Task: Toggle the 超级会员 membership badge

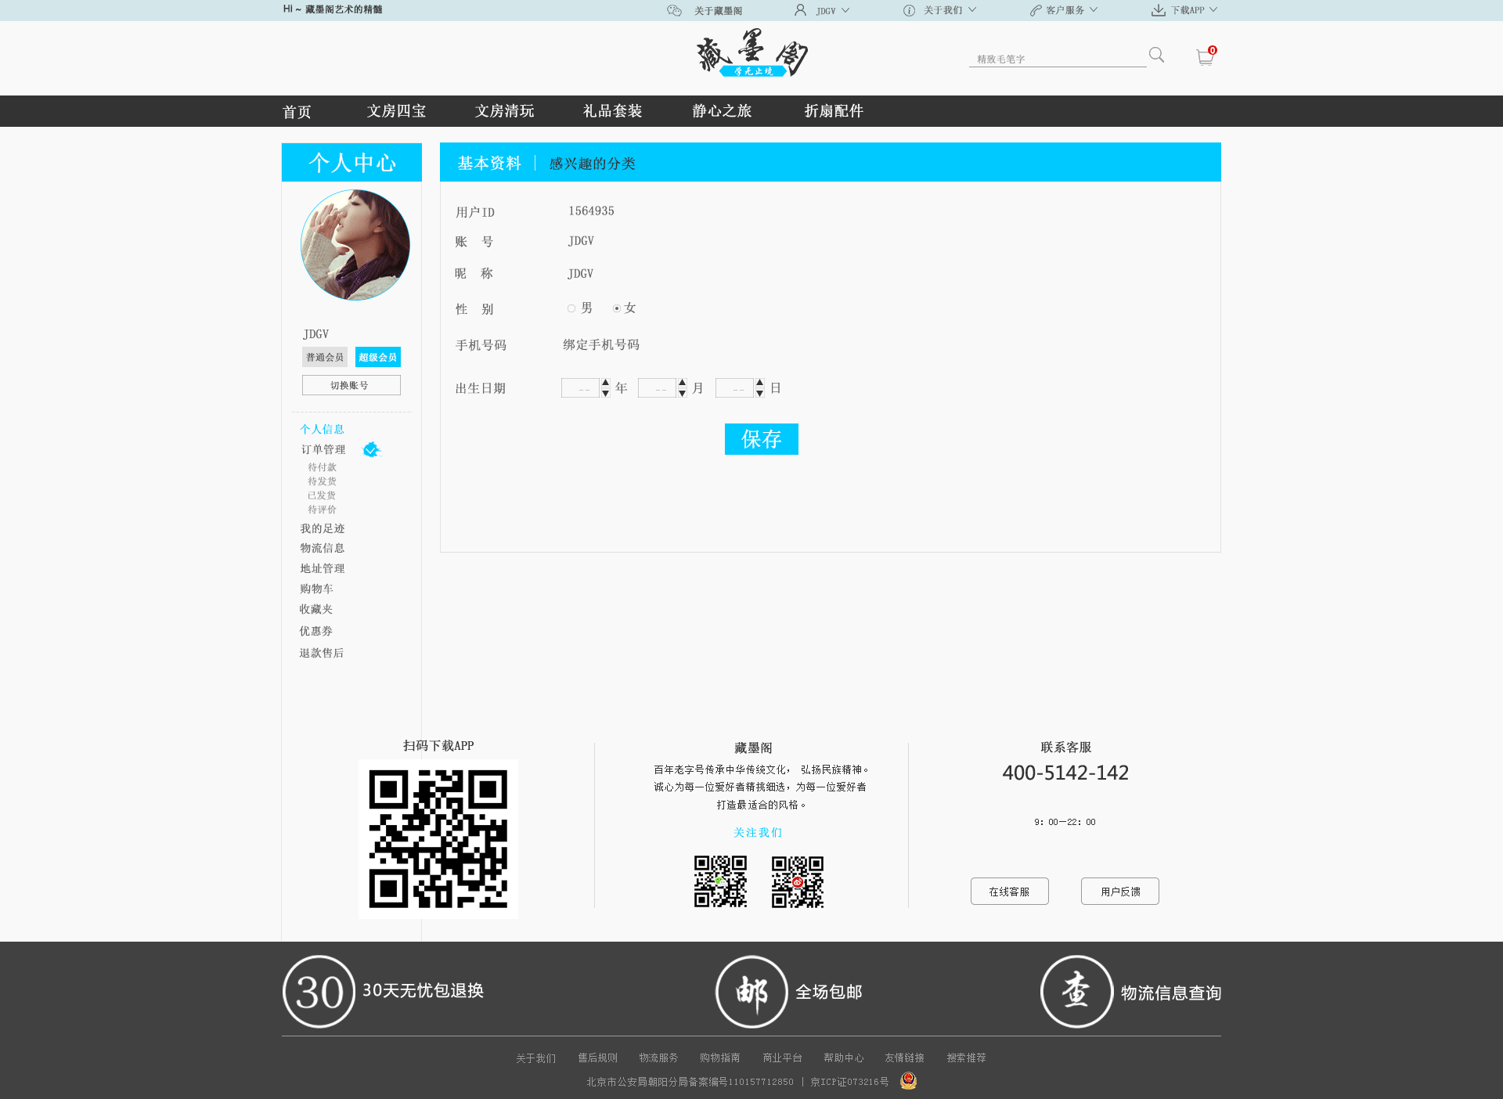Action: (x=377, y=357)
